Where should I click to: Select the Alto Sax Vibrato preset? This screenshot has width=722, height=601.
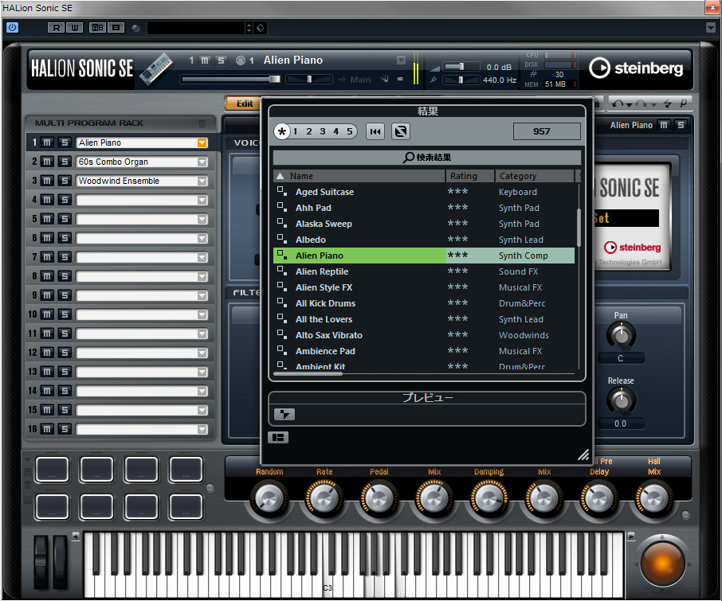[x=424, y=335]
